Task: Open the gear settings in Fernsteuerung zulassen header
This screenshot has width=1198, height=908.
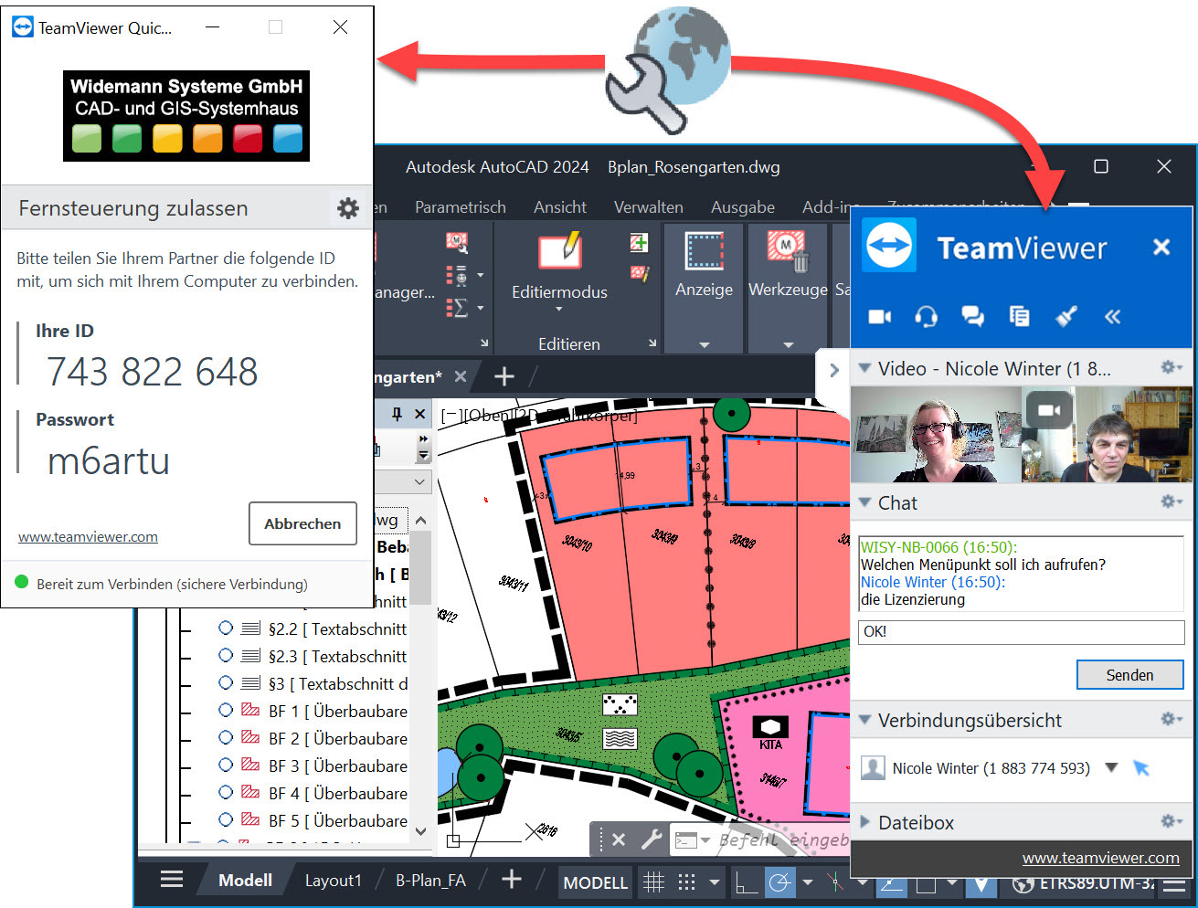Action: 348,208
